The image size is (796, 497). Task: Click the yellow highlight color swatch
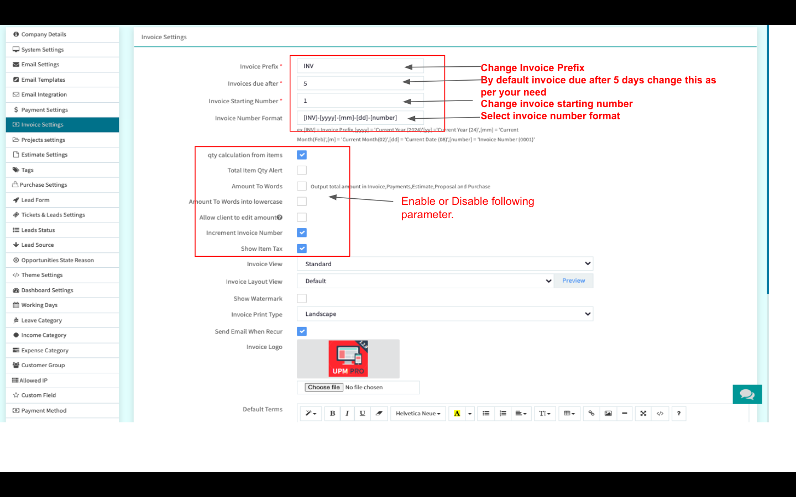click(x=457, y=413)
